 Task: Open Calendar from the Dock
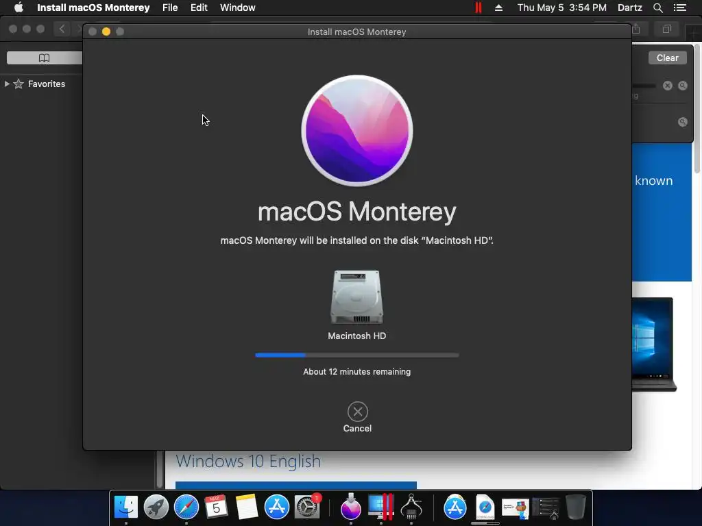(x=216, y=508)
